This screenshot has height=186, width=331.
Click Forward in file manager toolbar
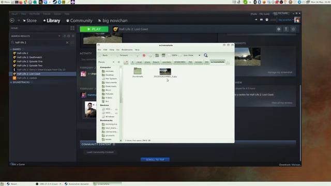[x=122, y=55]
